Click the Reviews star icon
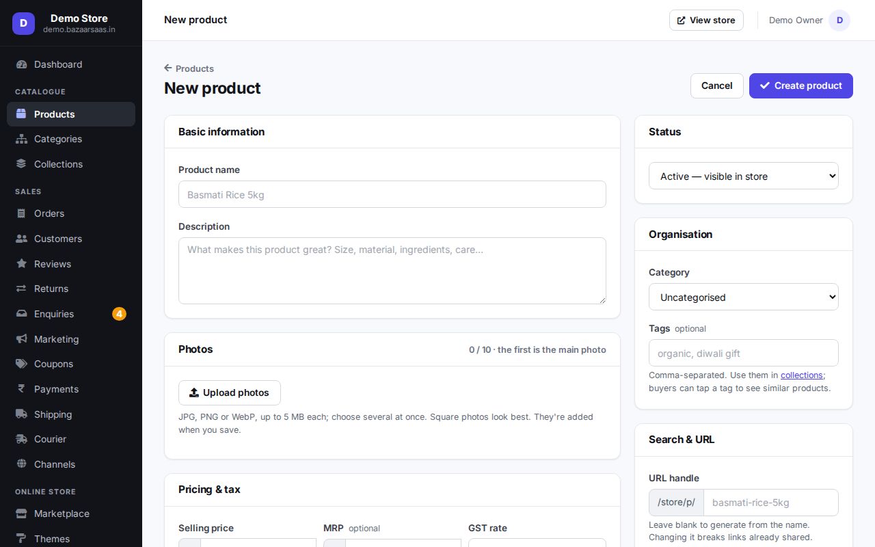Viewport: 875px width, 547px height. tap(21, 264)
